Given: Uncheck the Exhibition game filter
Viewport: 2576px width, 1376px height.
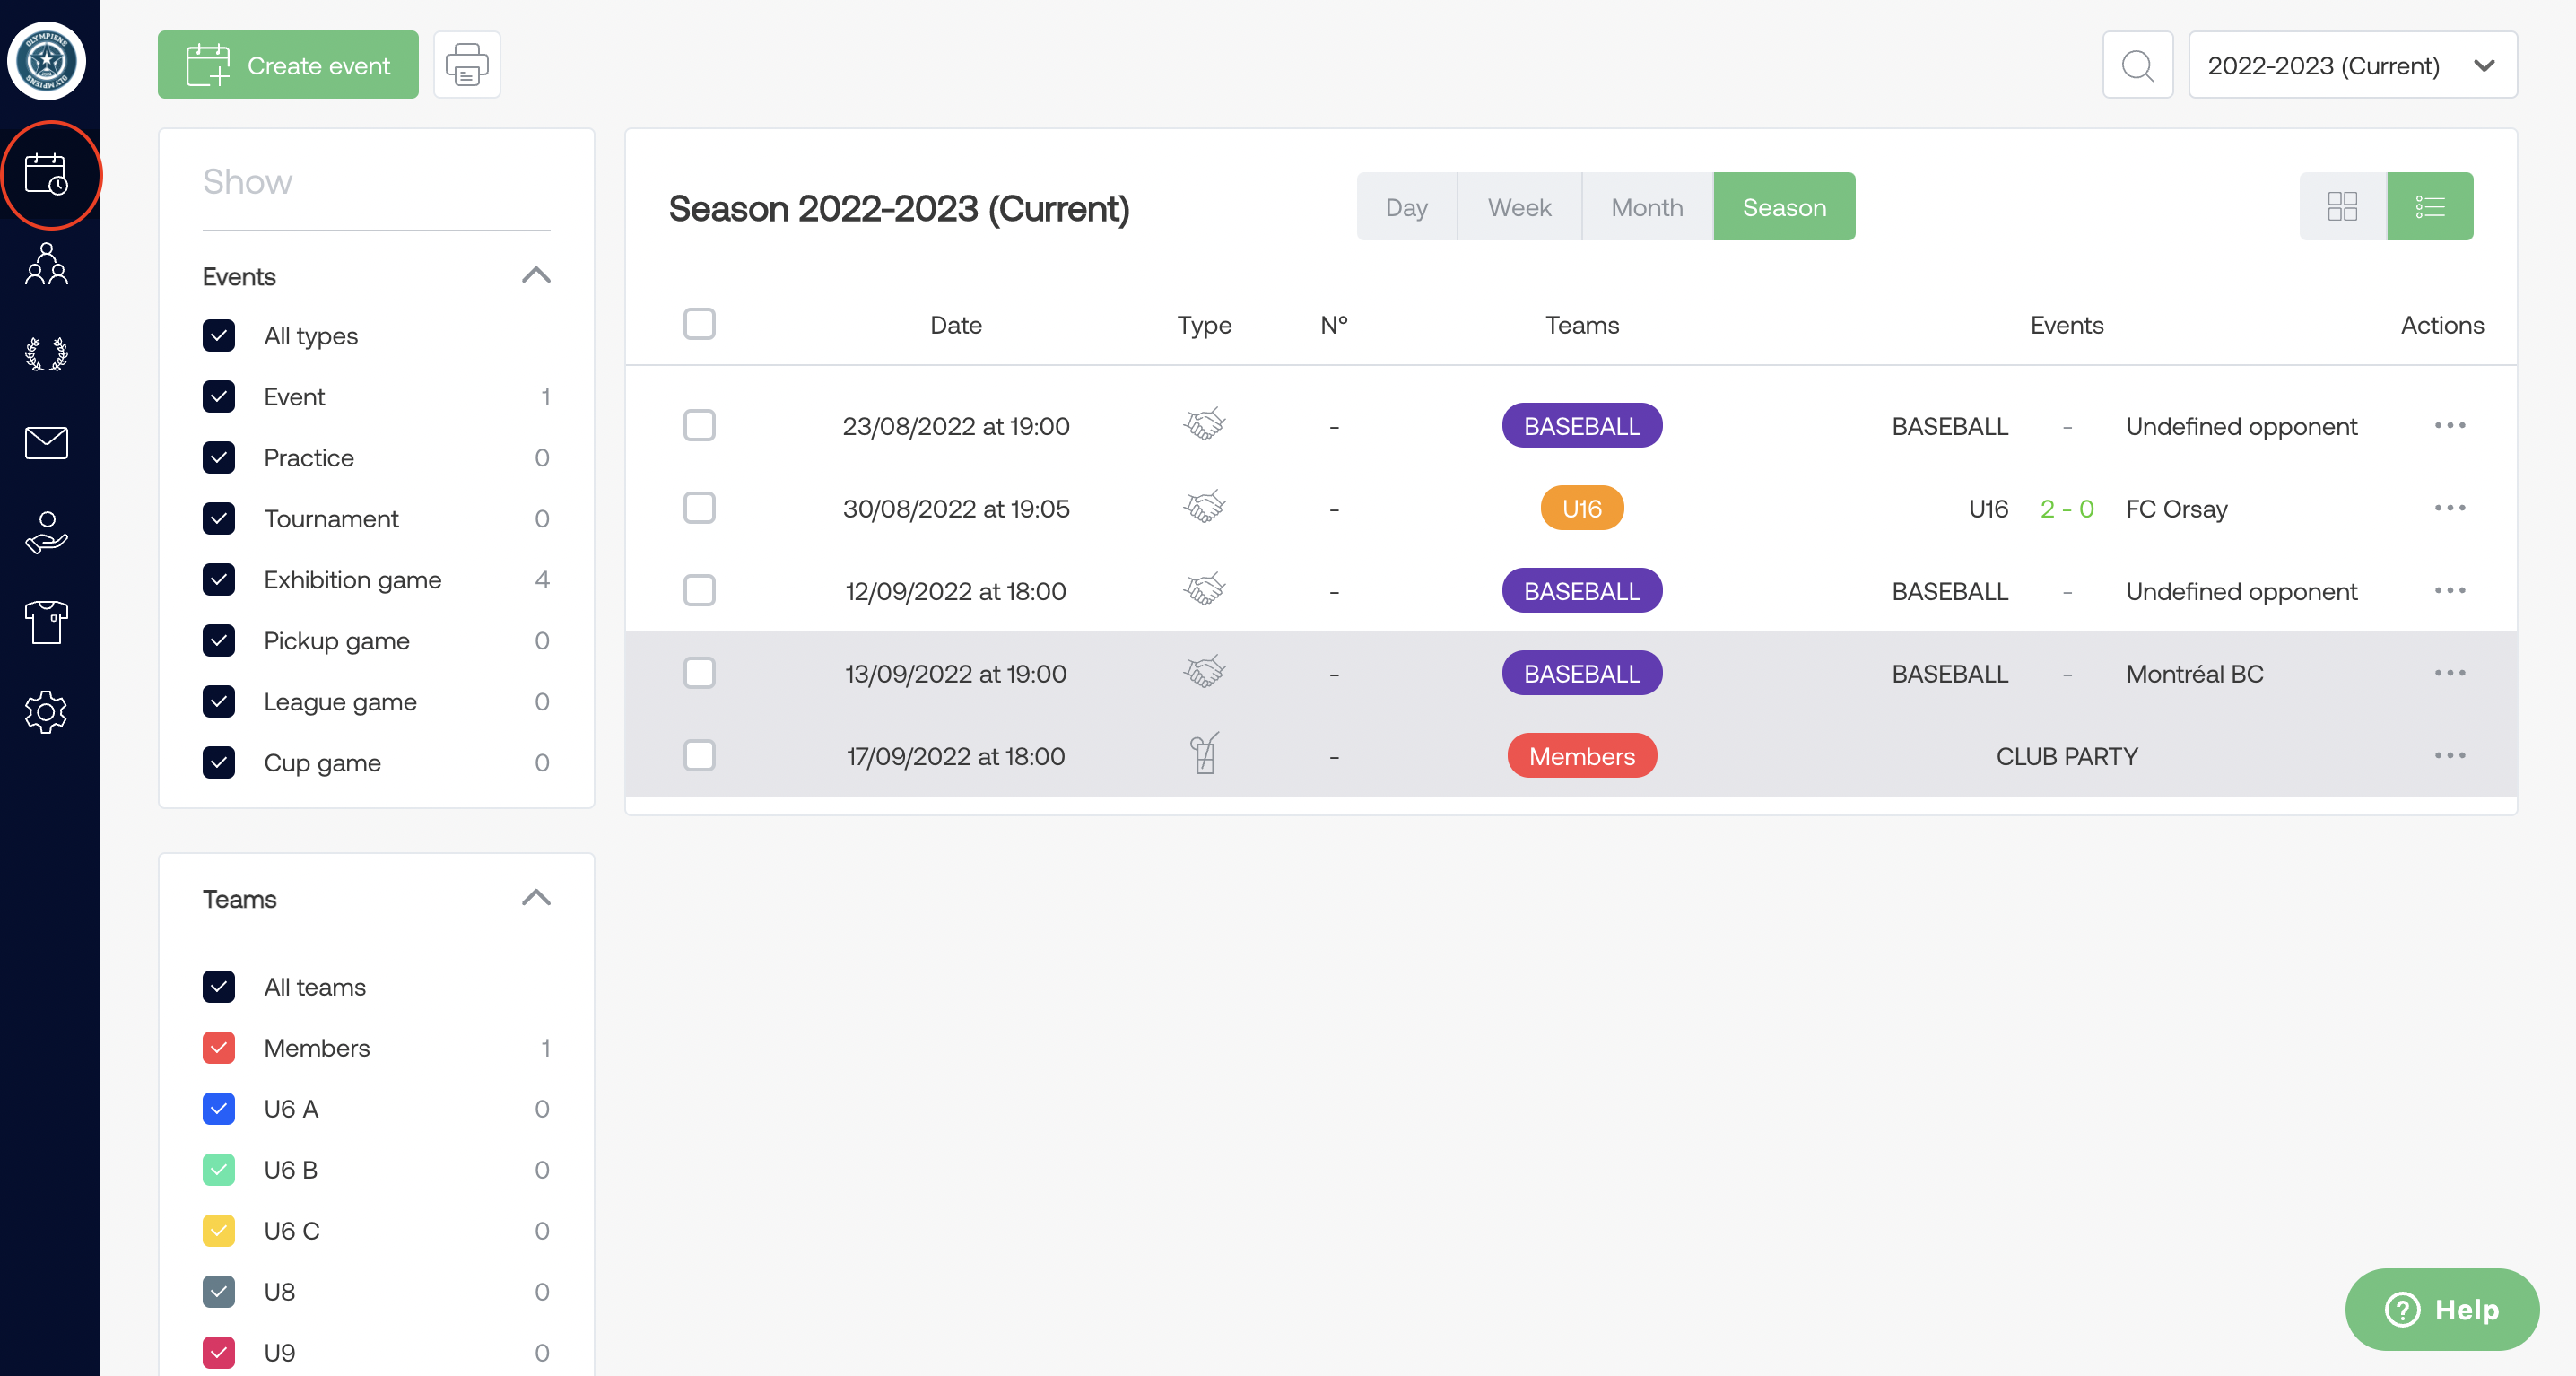Looking at the screenshot, I should 219,580.
